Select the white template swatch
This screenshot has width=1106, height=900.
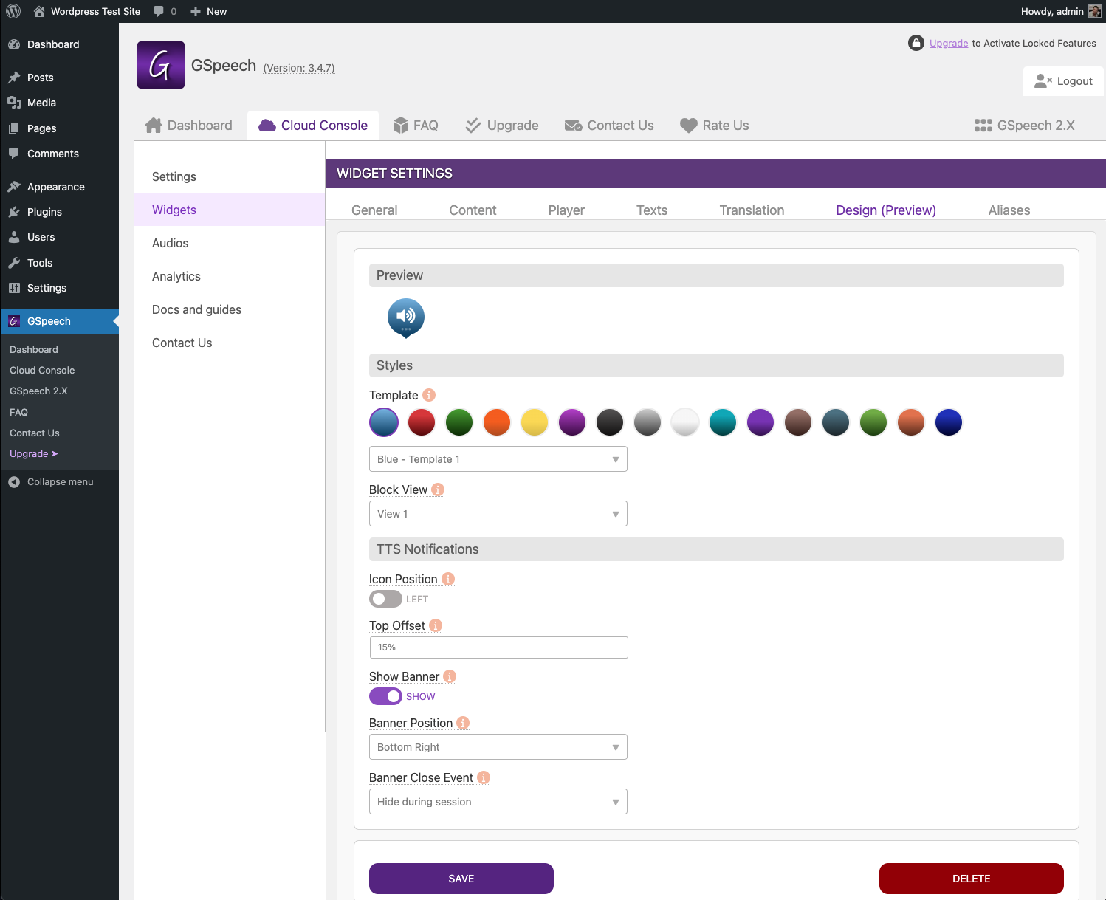point(685,422)
